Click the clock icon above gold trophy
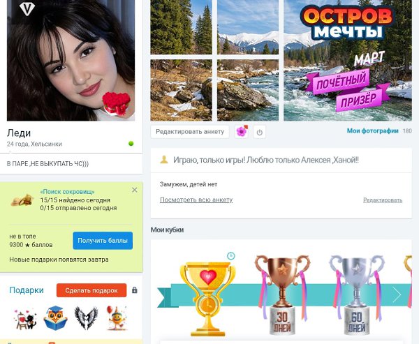 (x=231, y=256)
